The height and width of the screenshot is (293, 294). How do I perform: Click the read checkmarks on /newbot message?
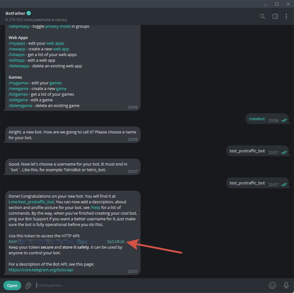point(284,120)
